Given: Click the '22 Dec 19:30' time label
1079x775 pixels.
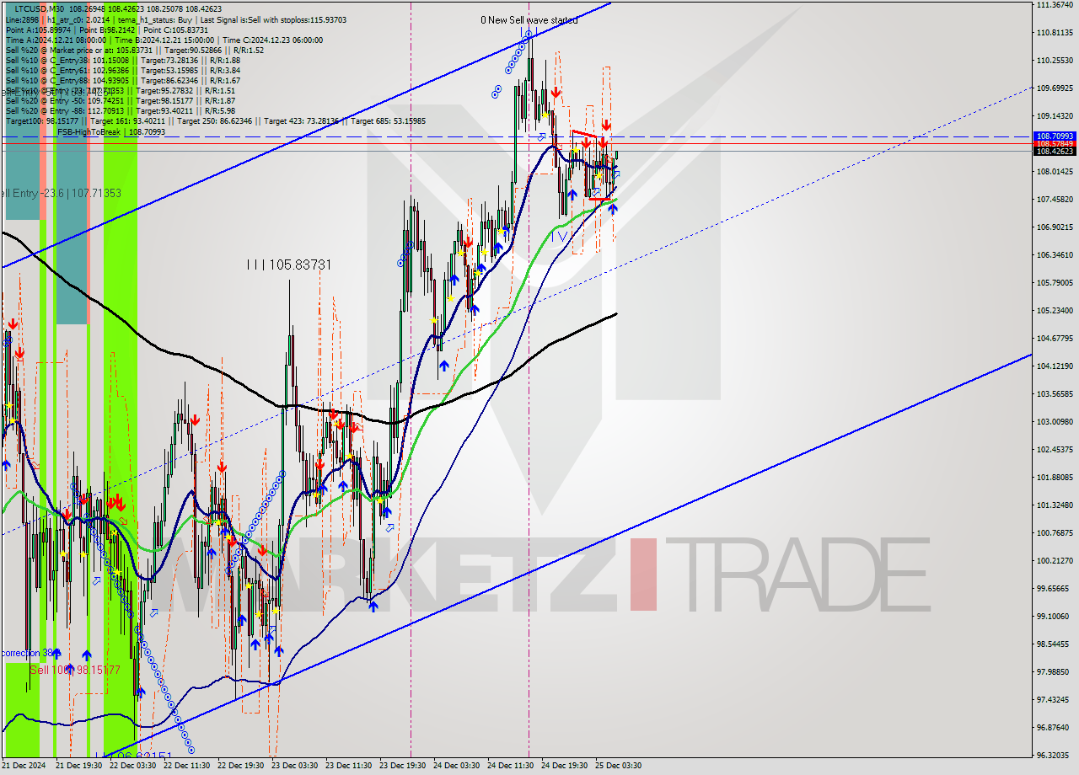Looking at the screenshot, I should pyautogui.click(x=241, y=766).
